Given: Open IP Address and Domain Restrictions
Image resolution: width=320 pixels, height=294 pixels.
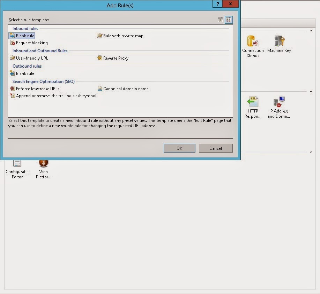Looking at the screenshot, I should click(x=279, y=107).
